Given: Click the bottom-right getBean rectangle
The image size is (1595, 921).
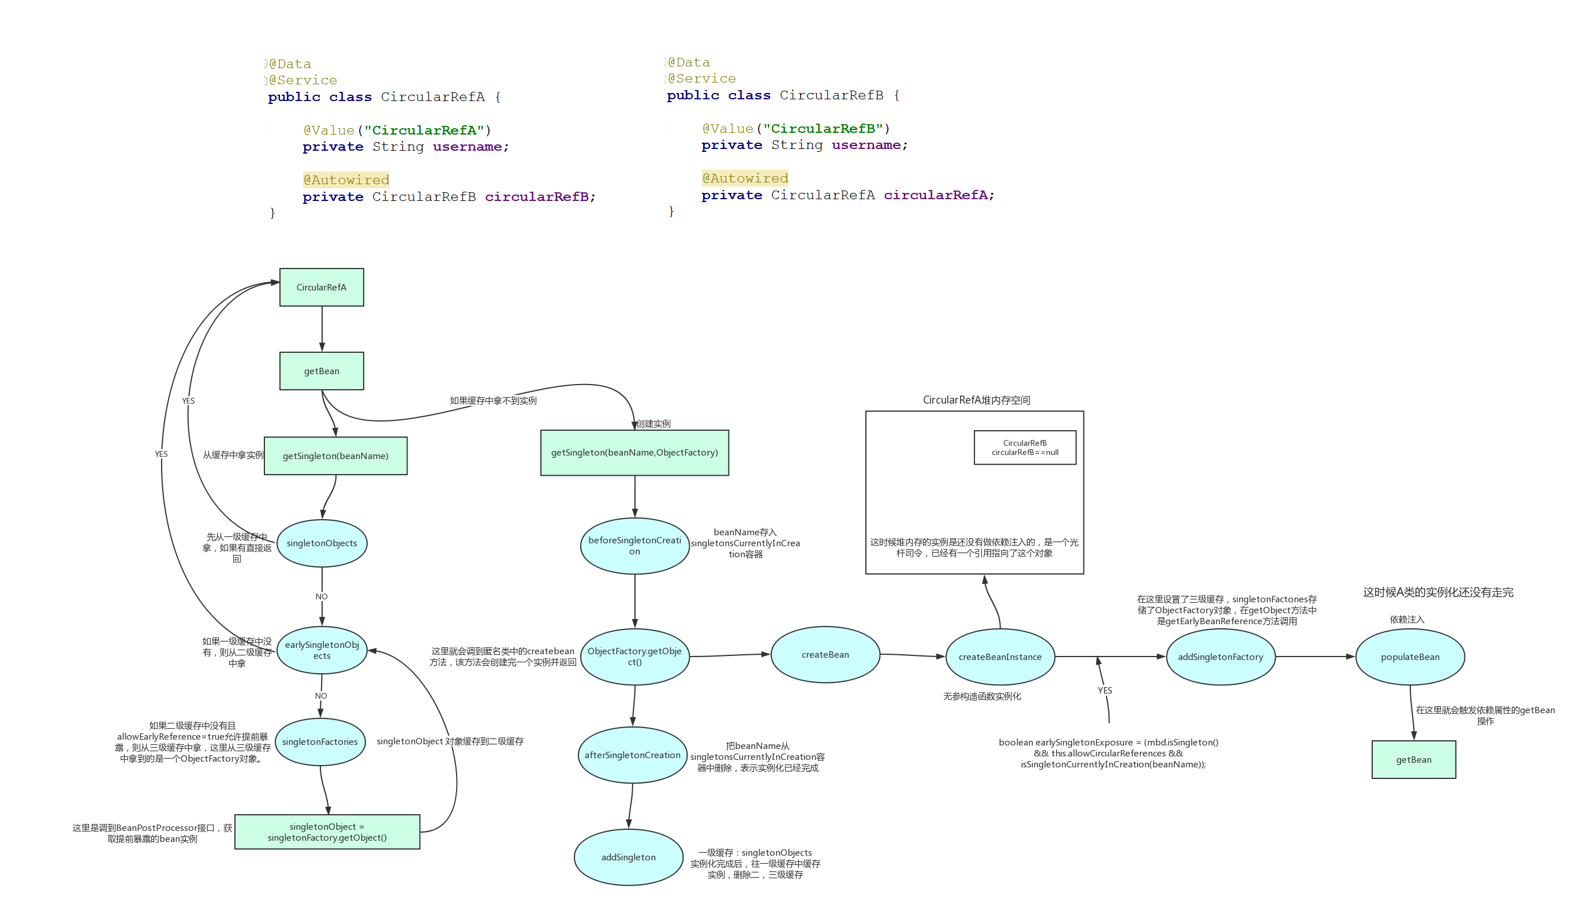Looking at the screenshot, I should point(1413,760).
